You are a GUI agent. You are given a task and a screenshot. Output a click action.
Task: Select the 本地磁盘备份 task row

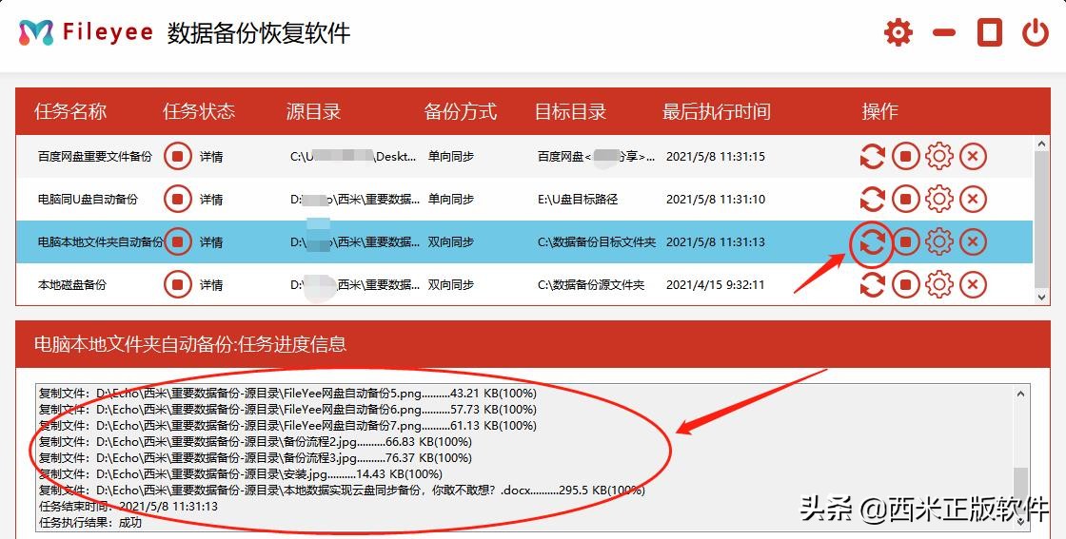pos(524,284)
